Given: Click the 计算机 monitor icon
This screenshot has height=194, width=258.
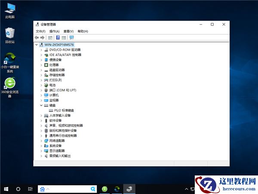Looking at the screenshot, I should point(46,95).
